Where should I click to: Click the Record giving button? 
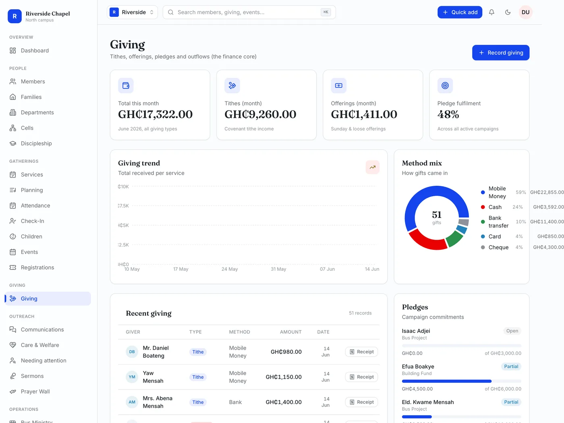click(x=501, y=53)
